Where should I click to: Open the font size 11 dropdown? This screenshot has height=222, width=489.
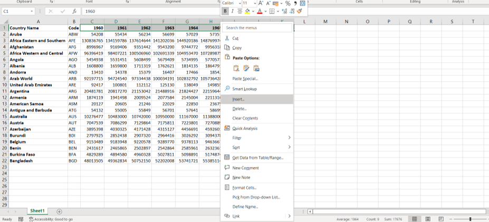255,3
